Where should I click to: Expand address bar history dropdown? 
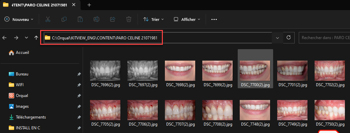tap(278, 38)
